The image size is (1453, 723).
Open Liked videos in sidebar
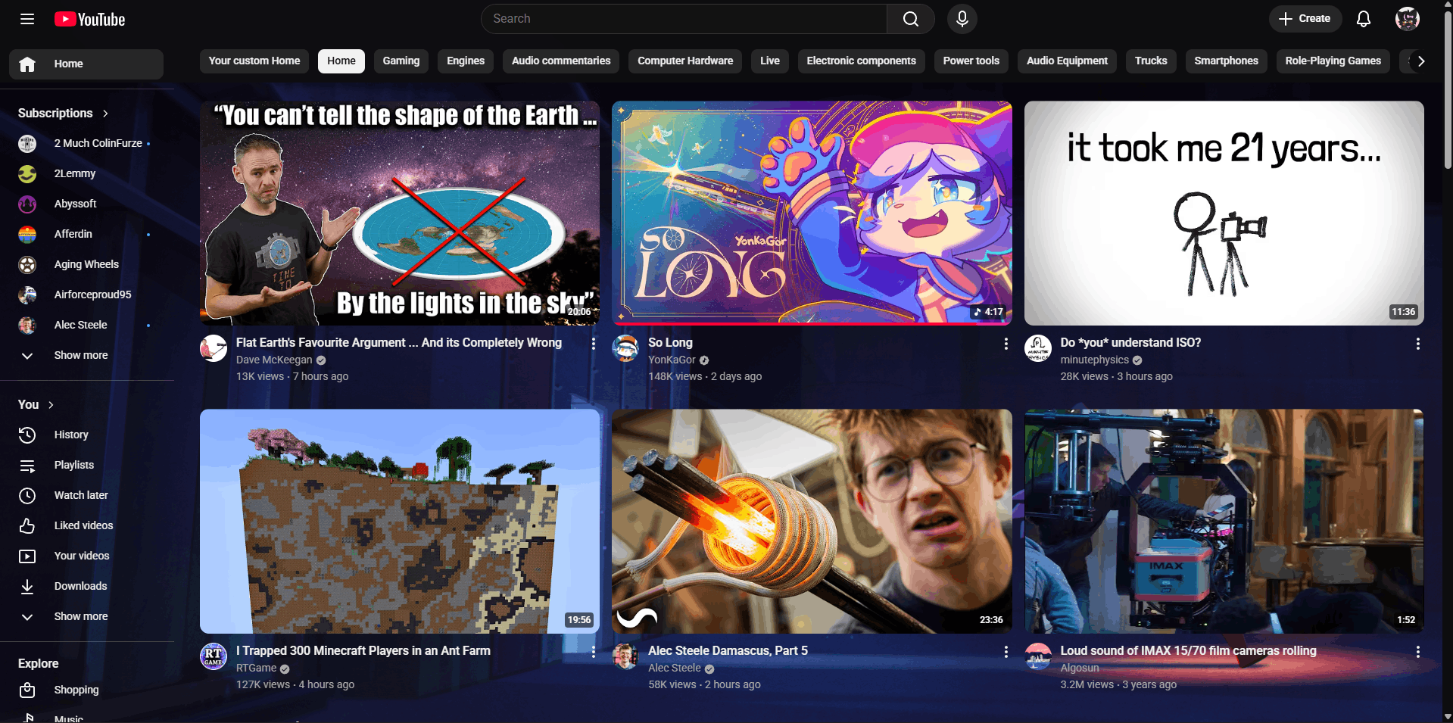point(83,525)
